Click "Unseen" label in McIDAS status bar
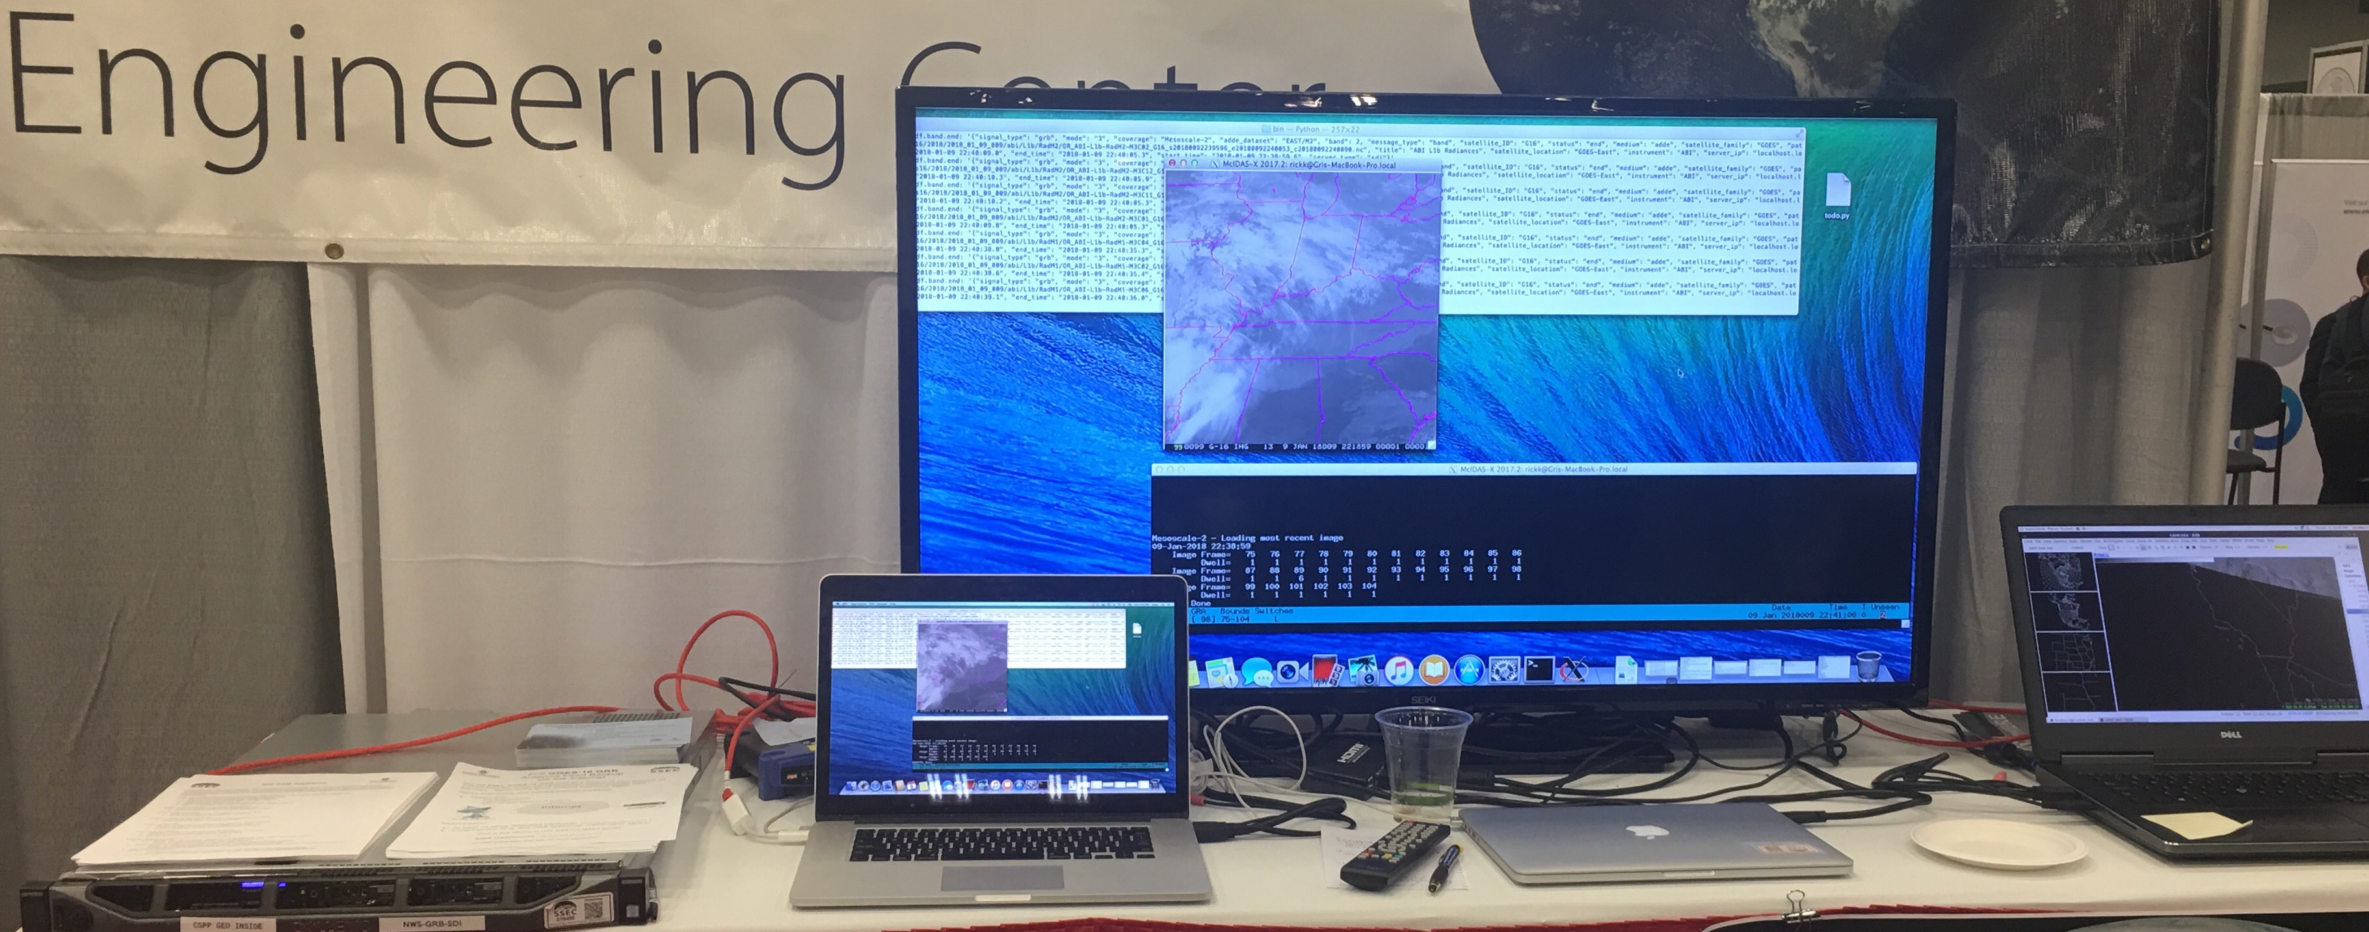Image resolution: width=2369 pixels, height=932 pixels. 1885,607
